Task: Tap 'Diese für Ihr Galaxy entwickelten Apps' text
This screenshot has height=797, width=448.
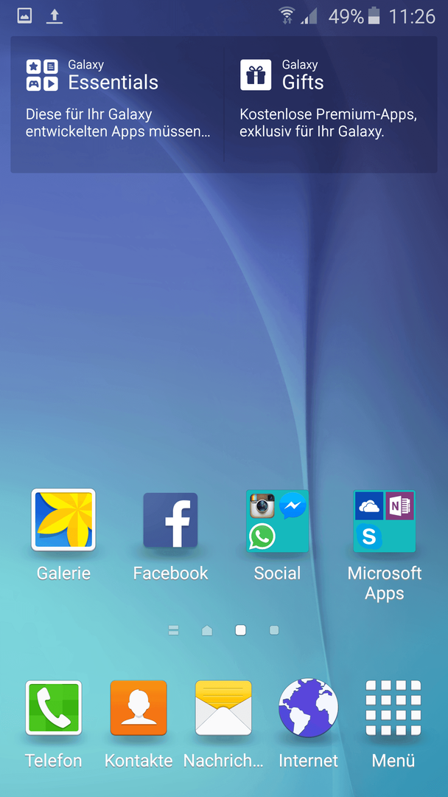Action: coord(118,123)
